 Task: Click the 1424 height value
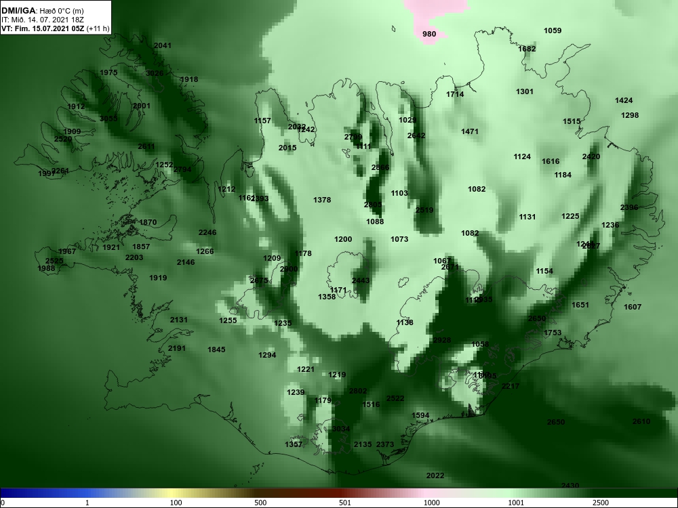click(x=624, y=101)
